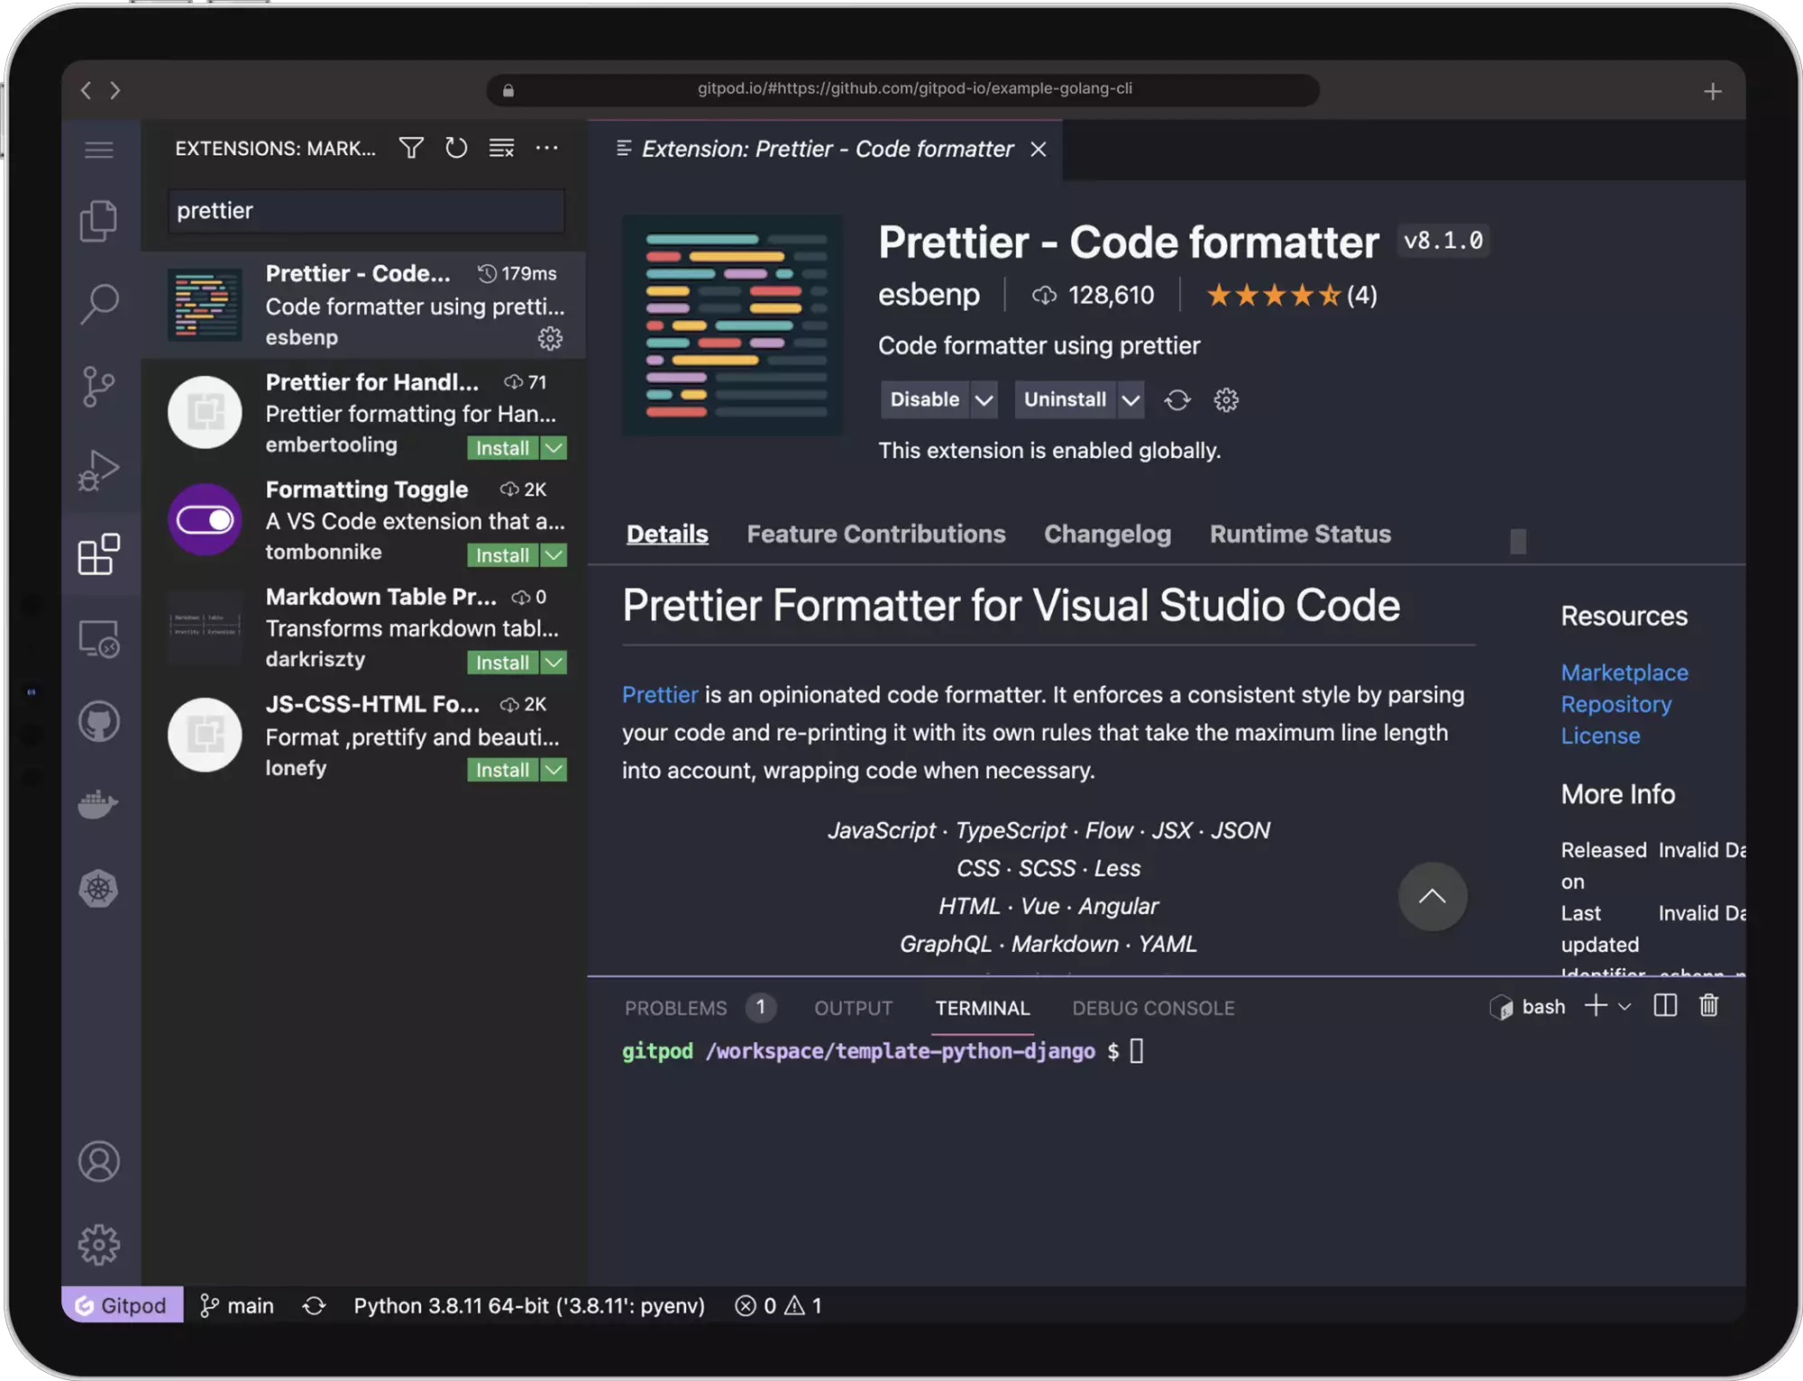Expand install options for Markdown Table Prettifier
The height and width of the screenshot is (1381, 1803).
[x=554, y=663]
